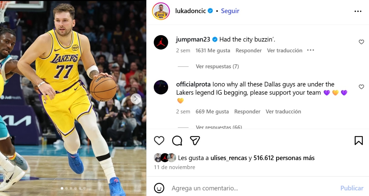Image resolution: width=369 pixels, height=196 pixels.
Task: Show translation of jumpman23's comment
Action: tap(285, 50)
